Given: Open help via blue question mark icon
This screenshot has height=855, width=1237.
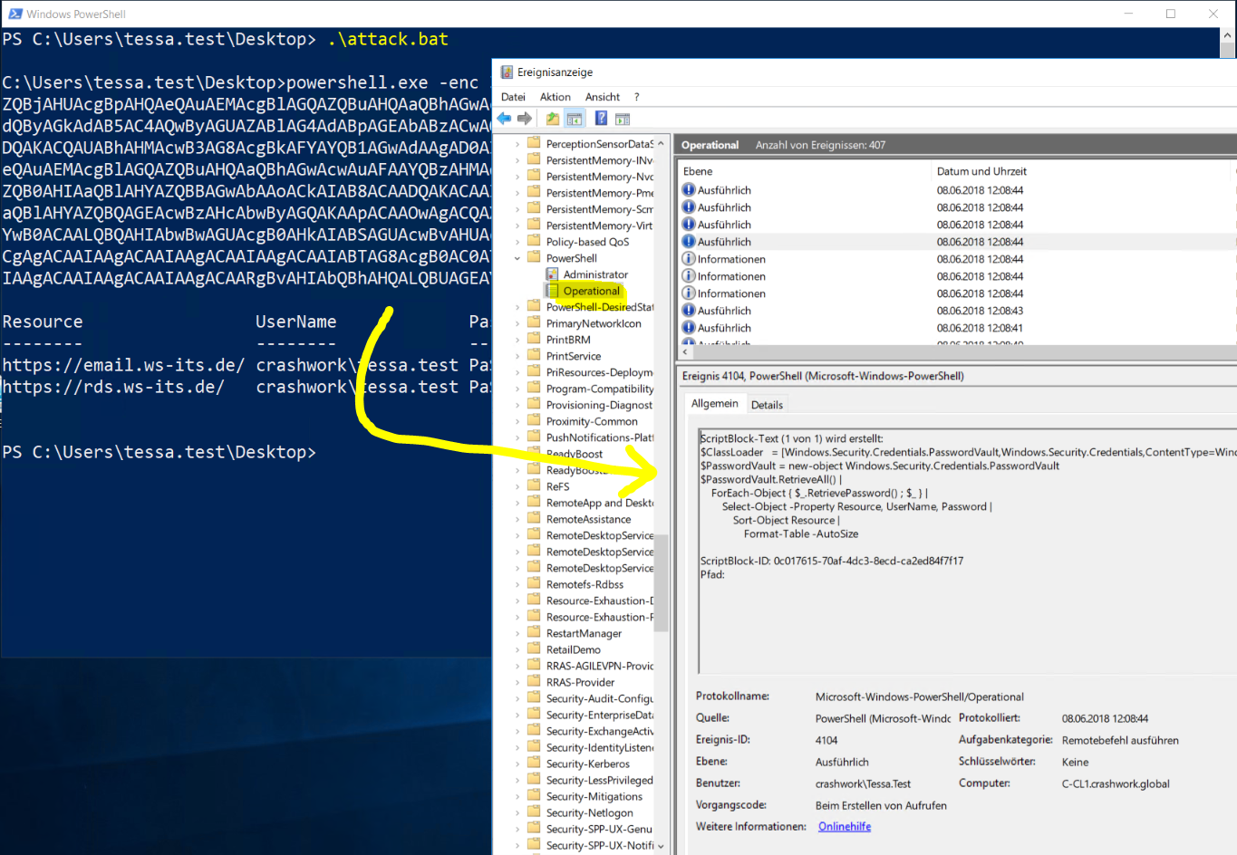Looking at the screenshot, I should point(601,119).
